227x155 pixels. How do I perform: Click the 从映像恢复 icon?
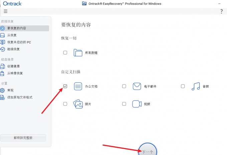[x=2, y=73]
